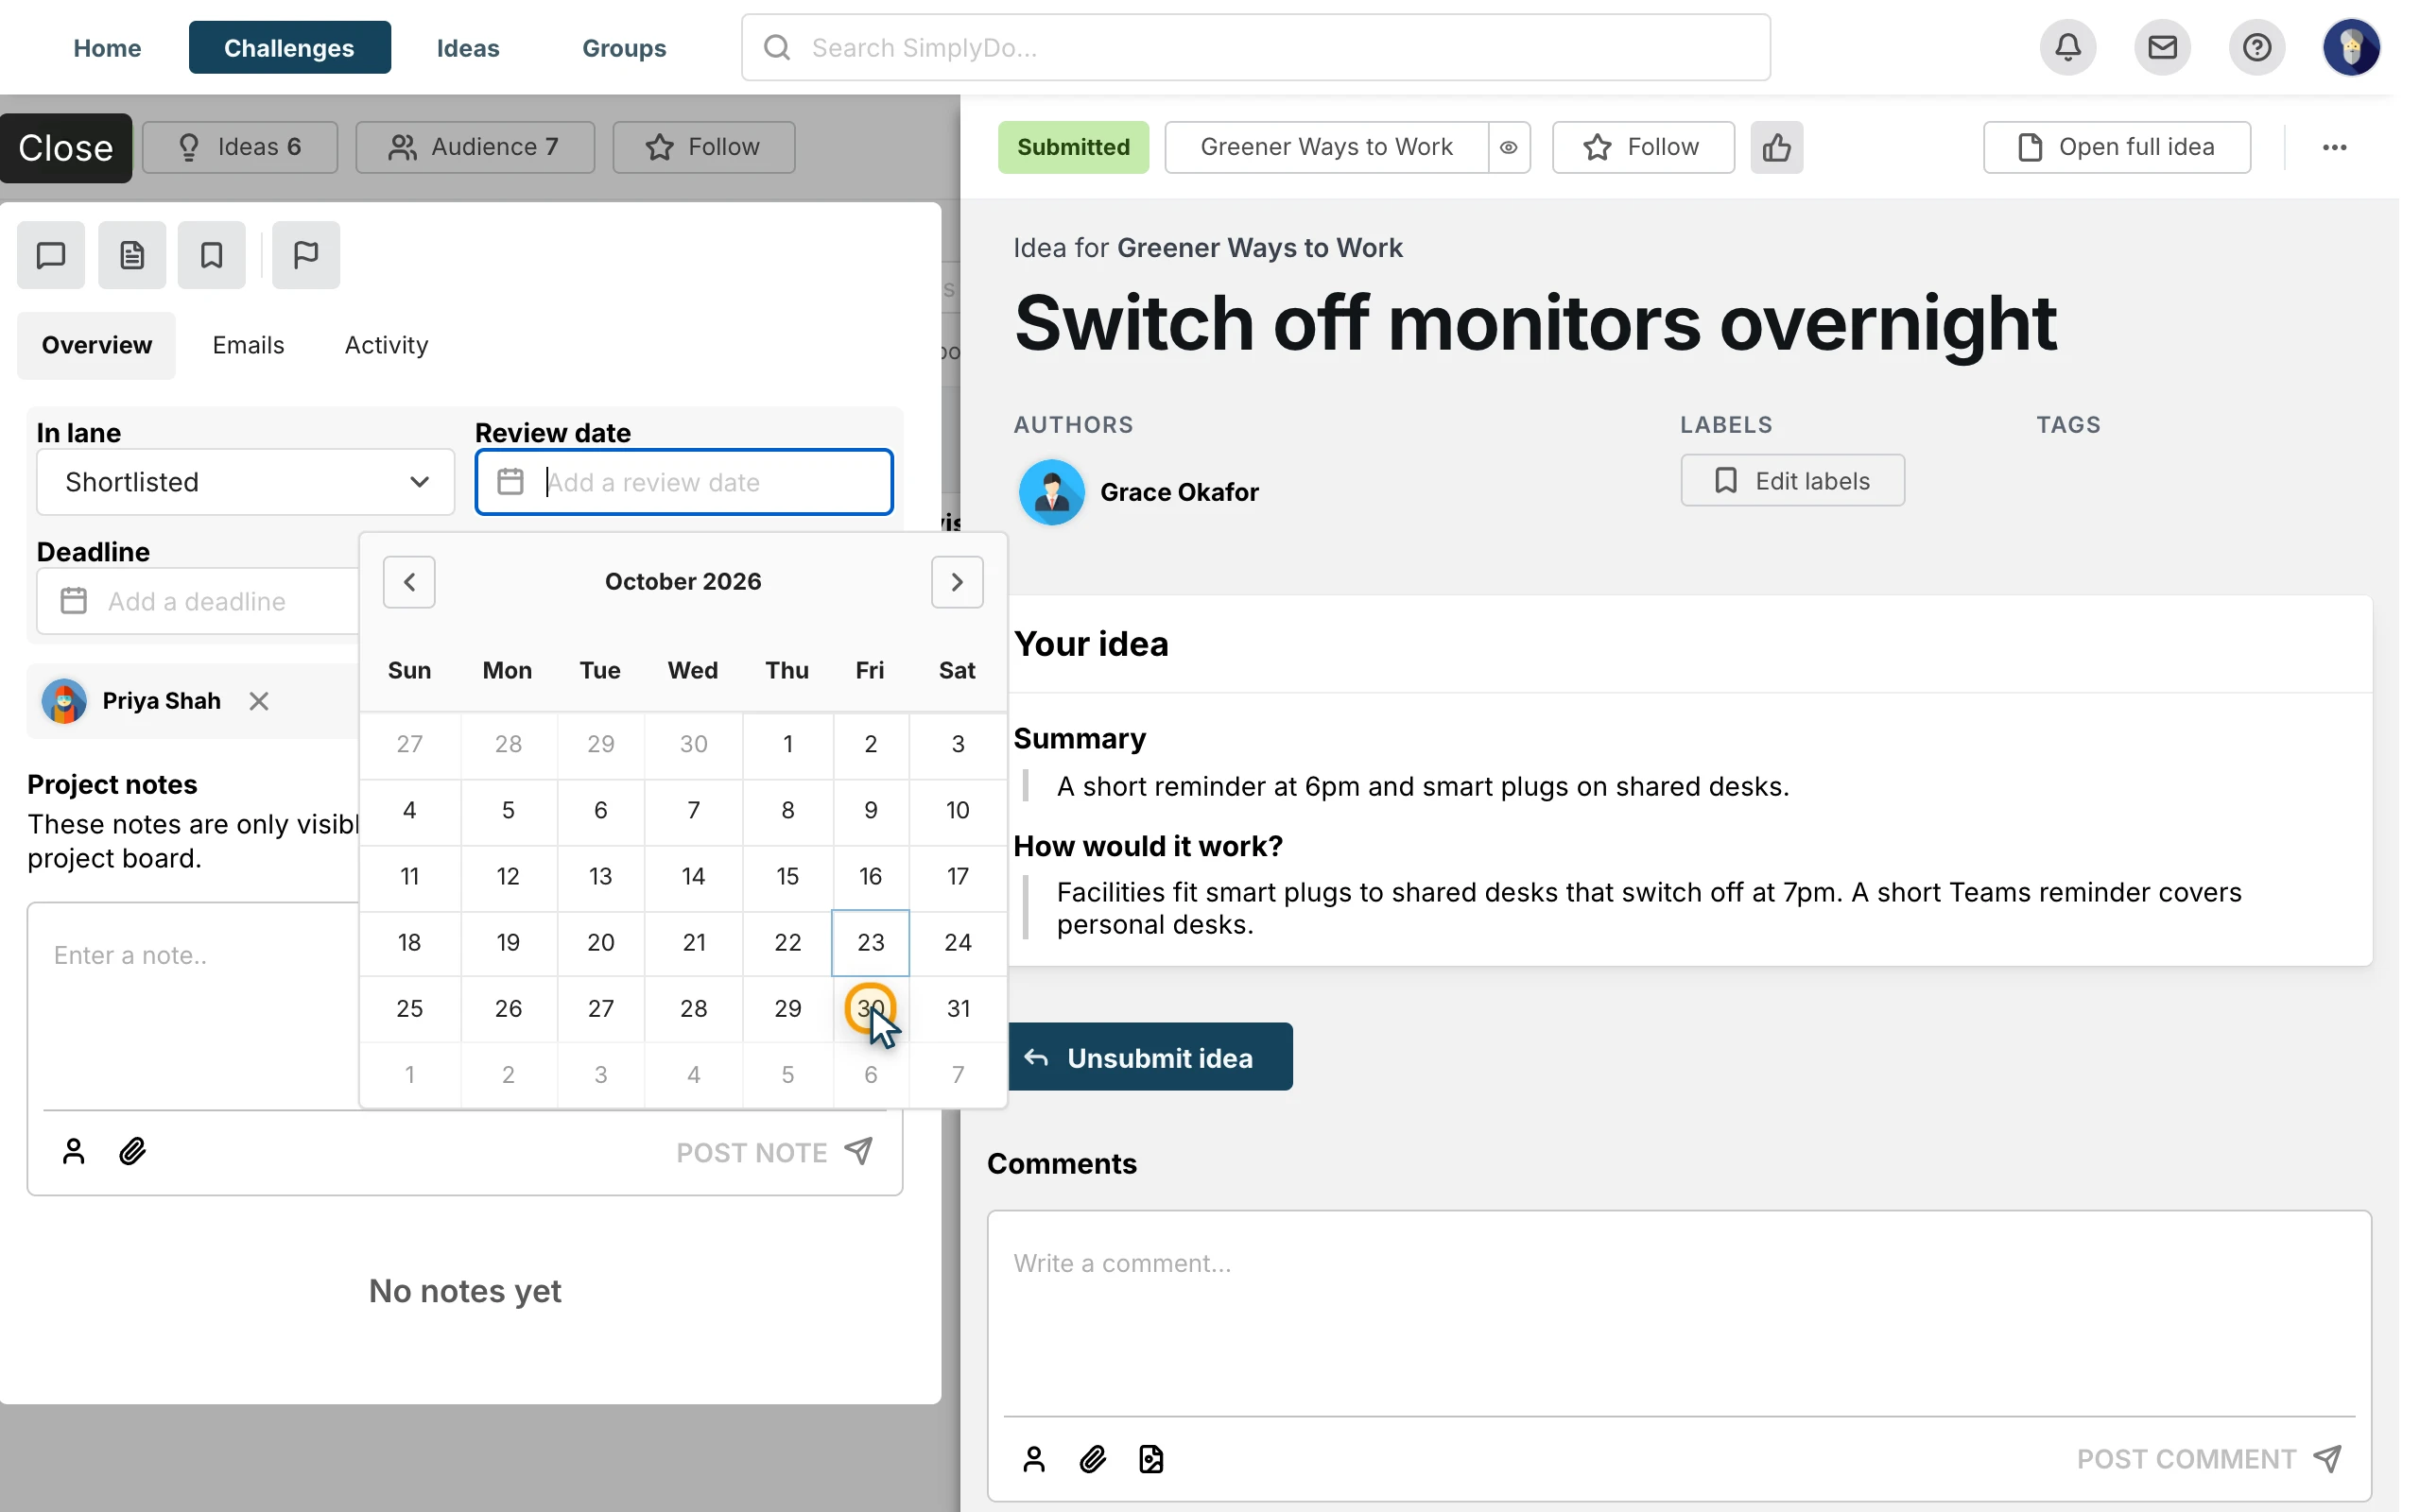The image size is (2420, 1512).
Task: Open the three-dots more options menu
Action: point(2334,147)
